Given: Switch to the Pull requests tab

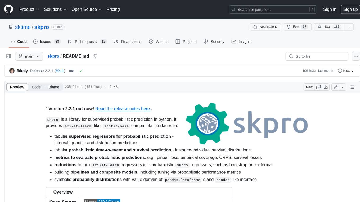Looking at the screenshot, I should 87,42.
